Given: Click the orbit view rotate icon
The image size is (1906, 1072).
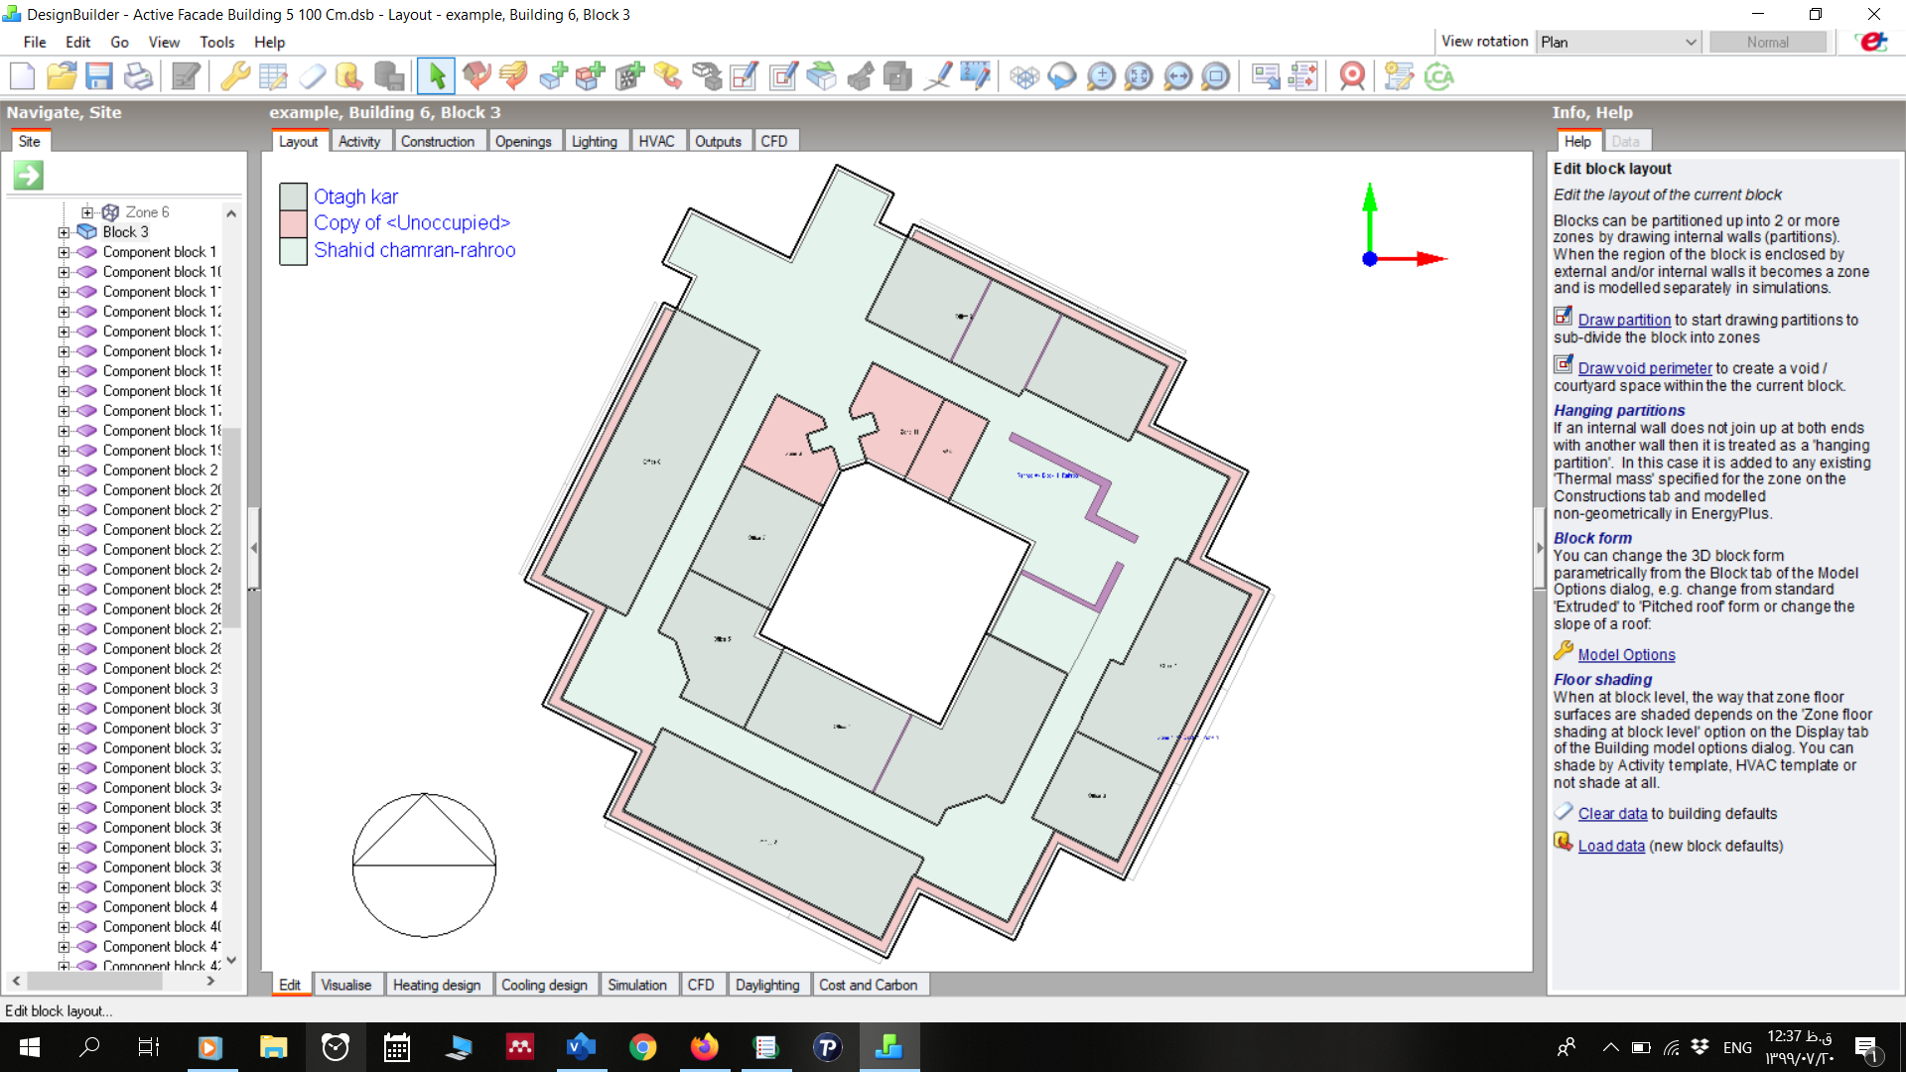Looking at the screenshot, I should tap(1061, 76).
